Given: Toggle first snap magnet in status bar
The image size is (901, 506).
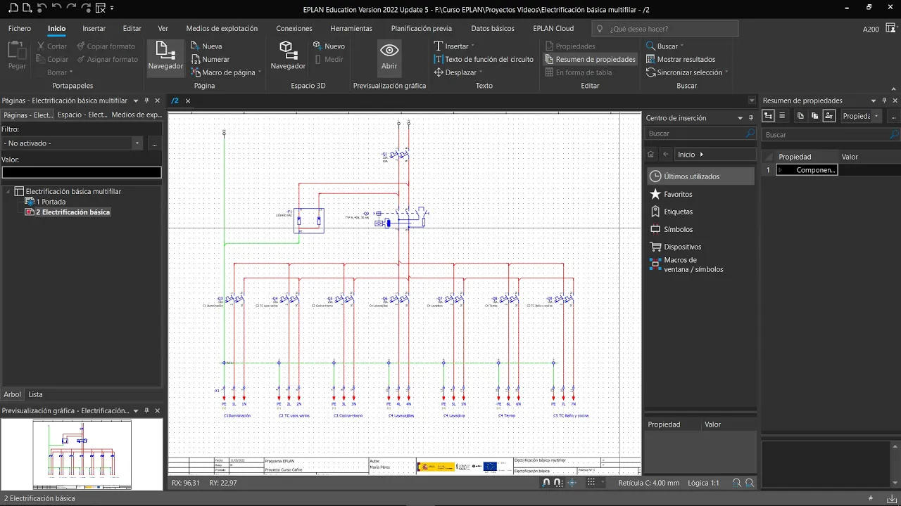Looking at the screenshot, I should coord(546,483).
